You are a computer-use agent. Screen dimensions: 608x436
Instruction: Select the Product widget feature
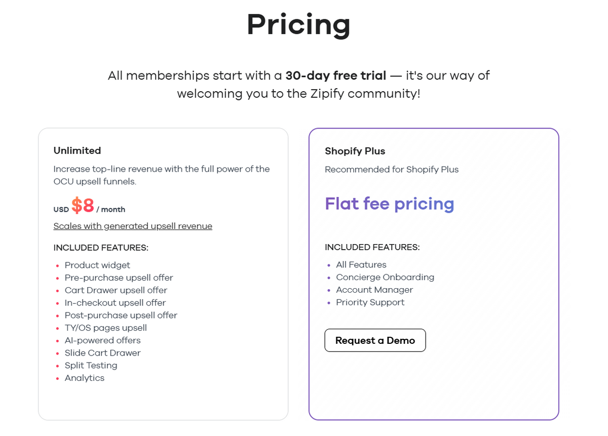click(97, 265)
